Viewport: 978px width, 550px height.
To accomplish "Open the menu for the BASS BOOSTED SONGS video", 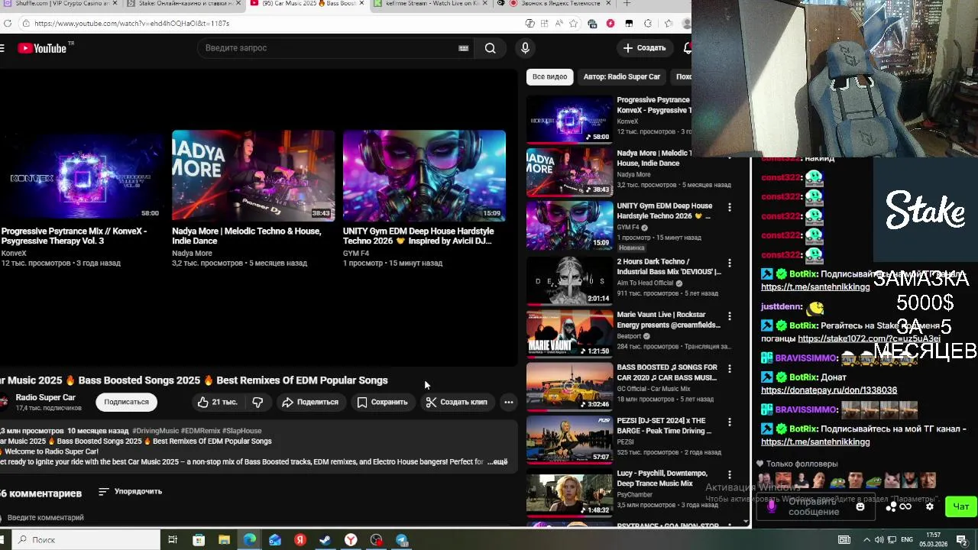I will coord(730,368).
